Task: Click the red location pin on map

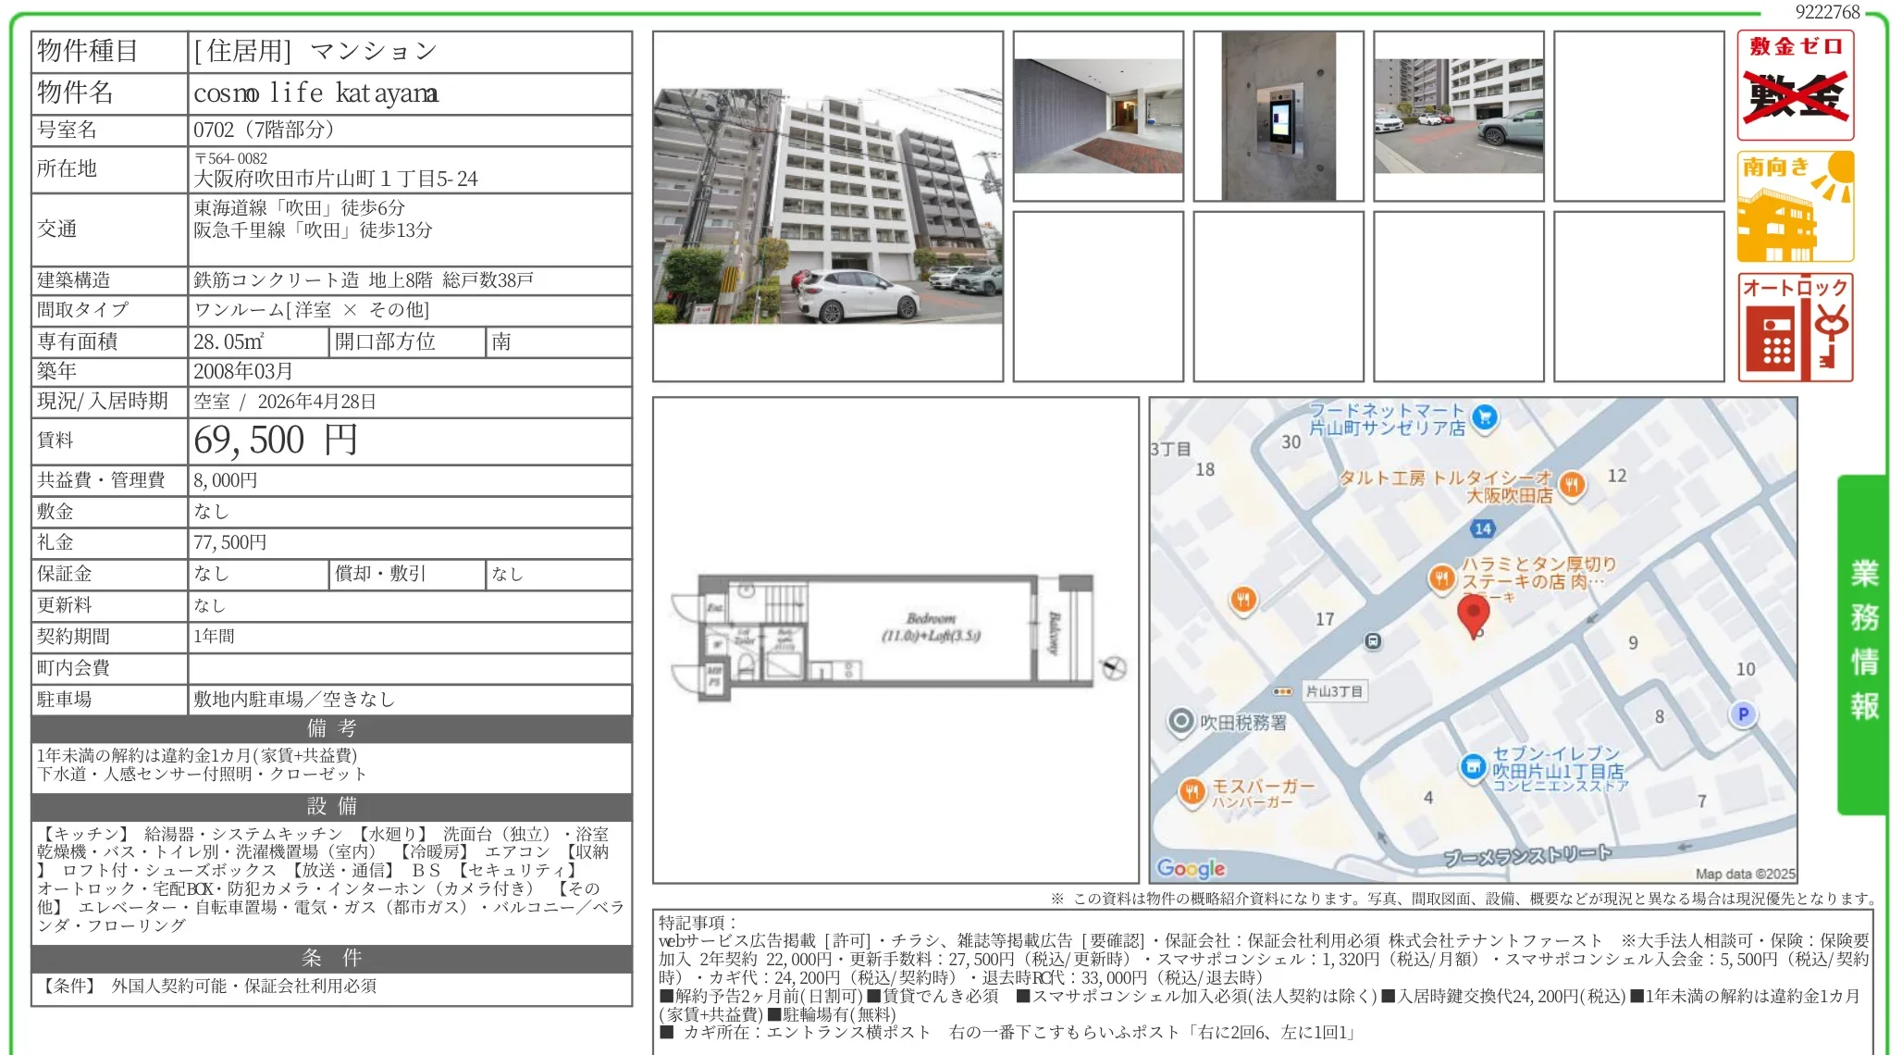Action: point(1473,614)
